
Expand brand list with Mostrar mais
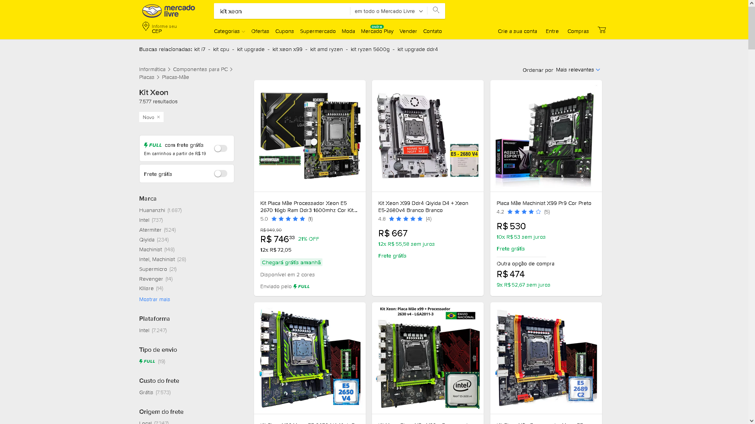[x=155, y=300]
